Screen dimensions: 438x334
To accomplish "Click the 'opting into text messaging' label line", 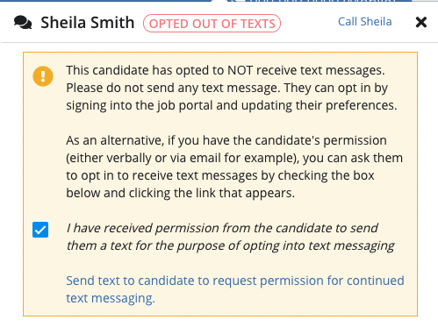I will [x=230, y=245].
